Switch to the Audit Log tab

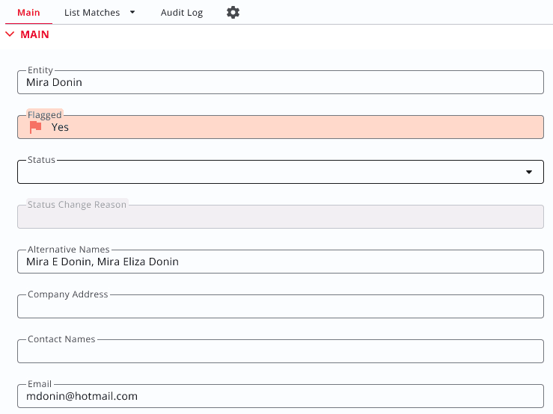tap(182, 13)
